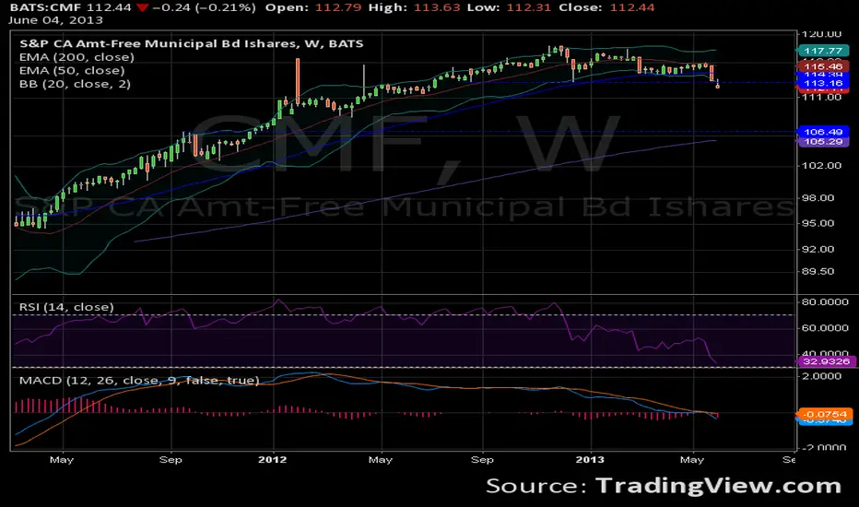Click the BATS:CMF ticker symbol in header
The width and height of the screenshot is (859, 507).
coord(45,7)
